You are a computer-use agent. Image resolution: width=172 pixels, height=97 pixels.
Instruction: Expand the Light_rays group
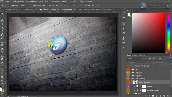pos(131,72)
